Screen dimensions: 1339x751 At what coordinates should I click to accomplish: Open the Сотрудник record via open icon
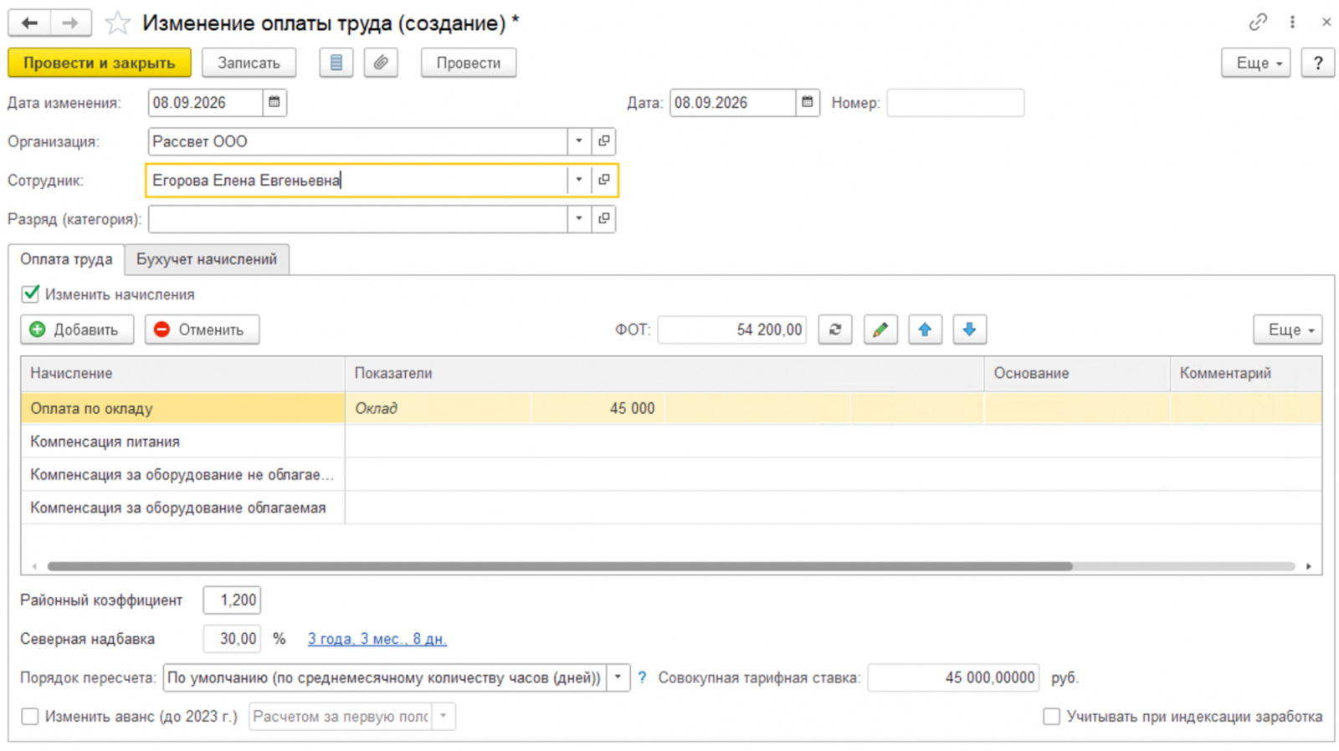pos(603,180)
